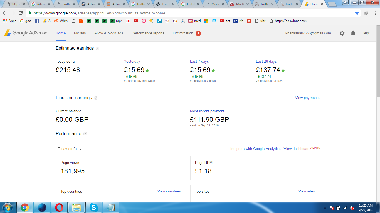Click the browser back arrow
380x213 pixels.
(5, 13)
